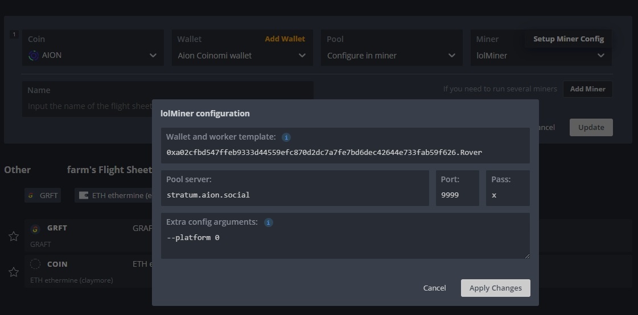Click the ETH ethermine filter tag
Image resolution: width=638 pixels, height=315 pixels.
(113, 195)
